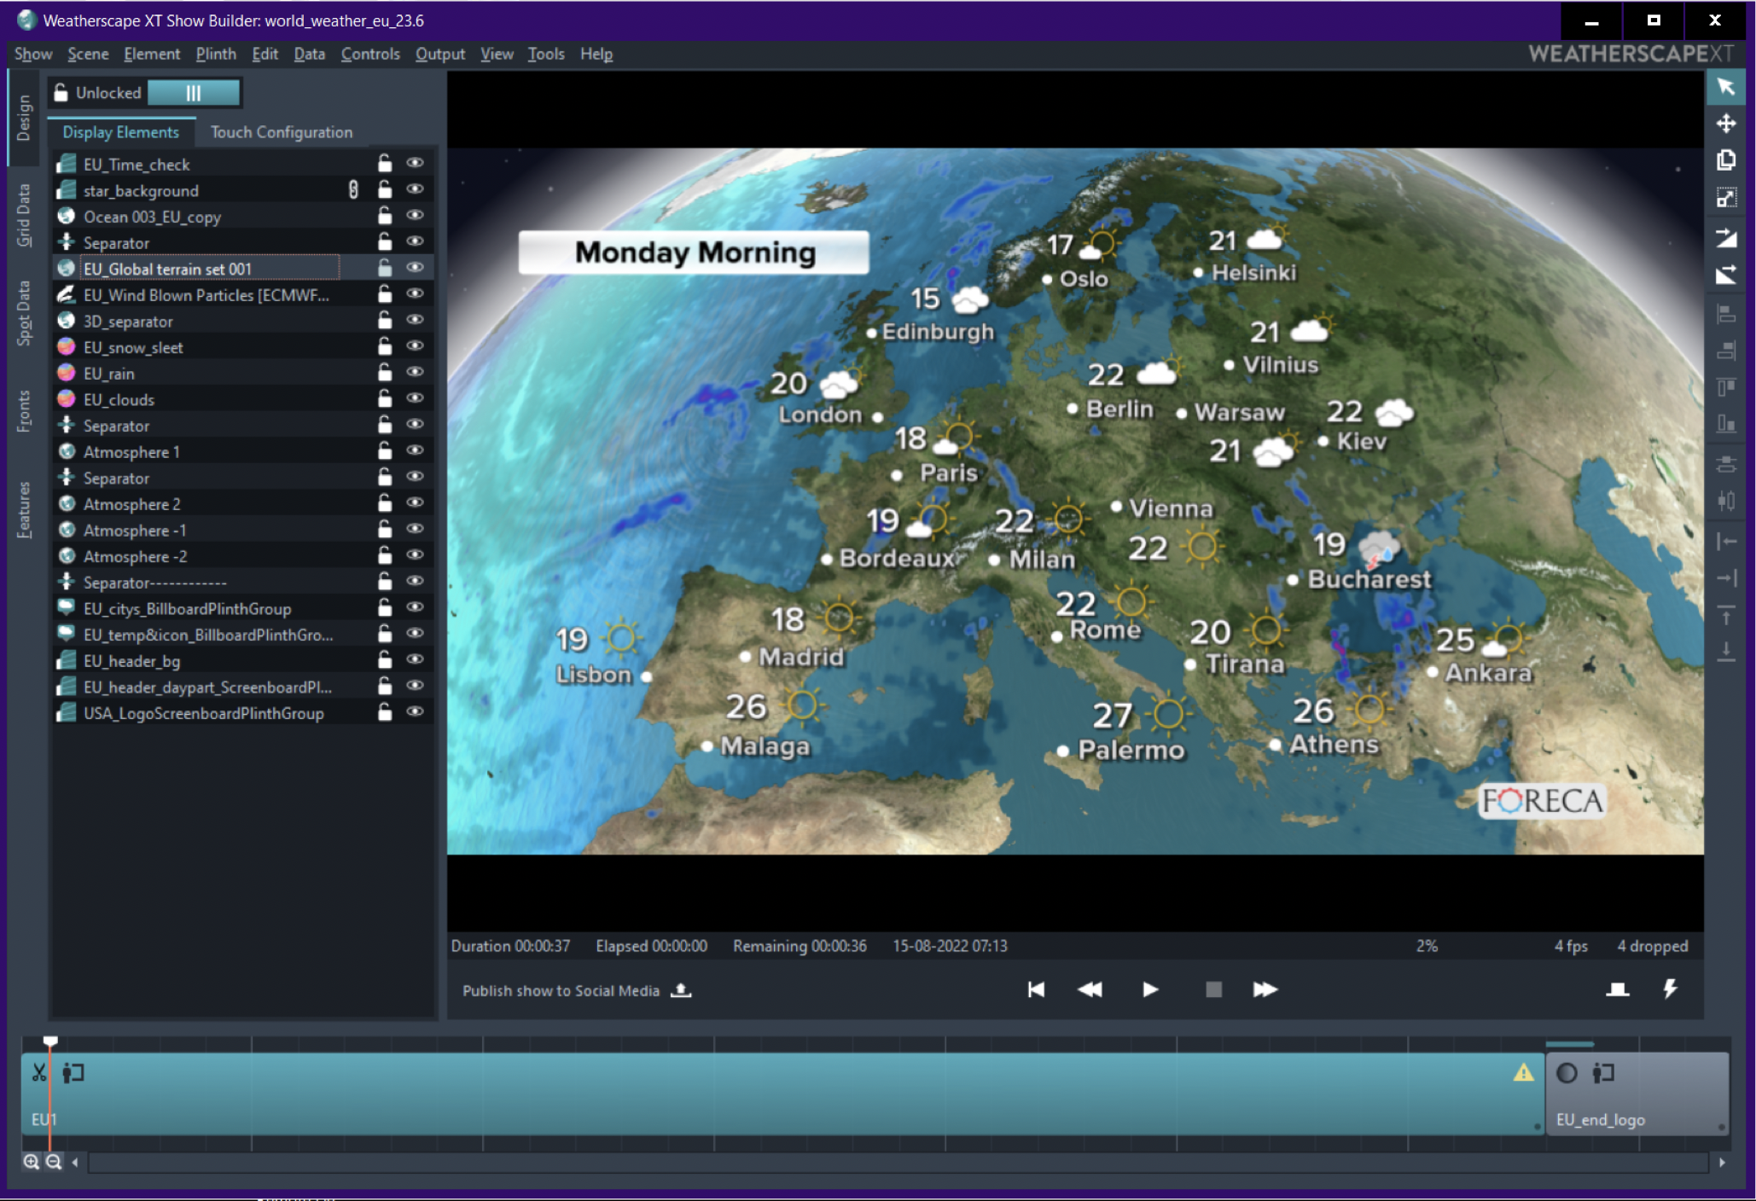Click the lightning quick-render icon near playback controls
Viewport: 1756px width, 1201px height.
click(1670, 989)
